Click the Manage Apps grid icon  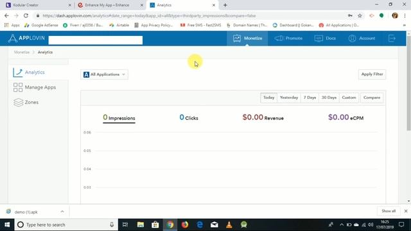(x=18, y=87)
